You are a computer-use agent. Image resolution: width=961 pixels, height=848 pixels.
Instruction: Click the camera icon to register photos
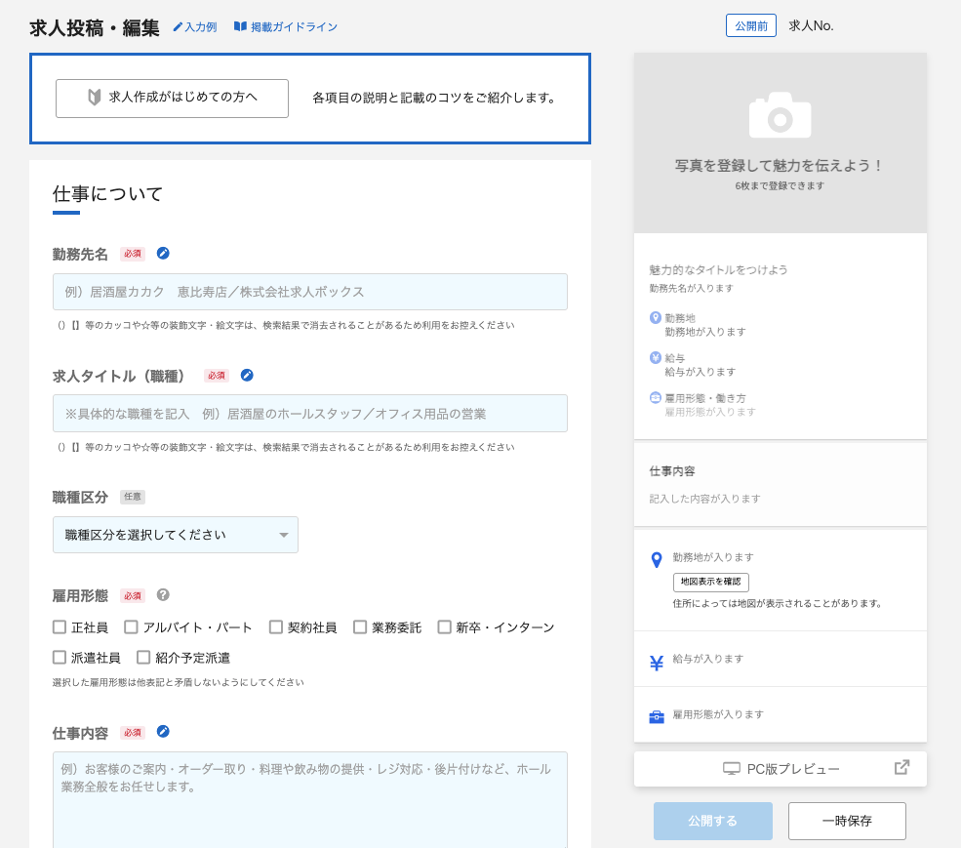coord(780,115)
